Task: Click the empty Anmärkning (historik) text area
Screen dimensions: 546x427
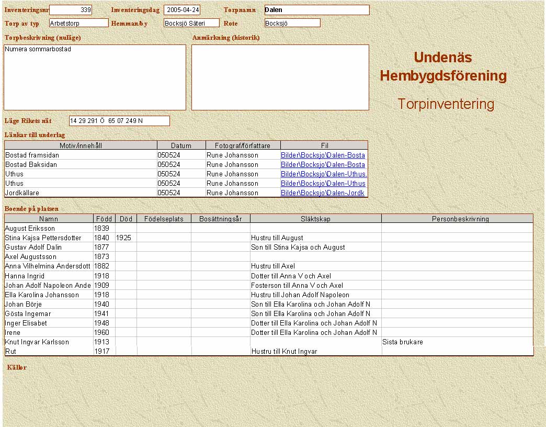Action: coord(280,77)
